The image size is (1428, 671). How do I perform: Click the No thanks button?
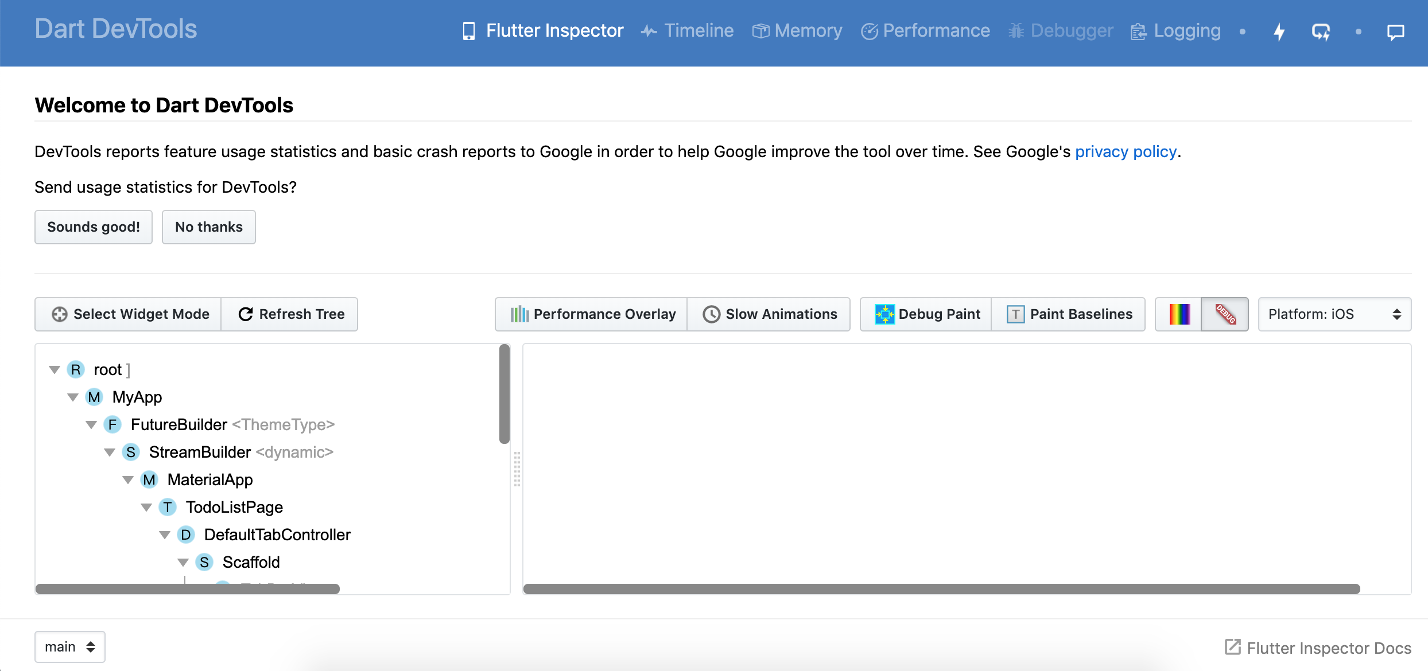click(x=208, y=227)
